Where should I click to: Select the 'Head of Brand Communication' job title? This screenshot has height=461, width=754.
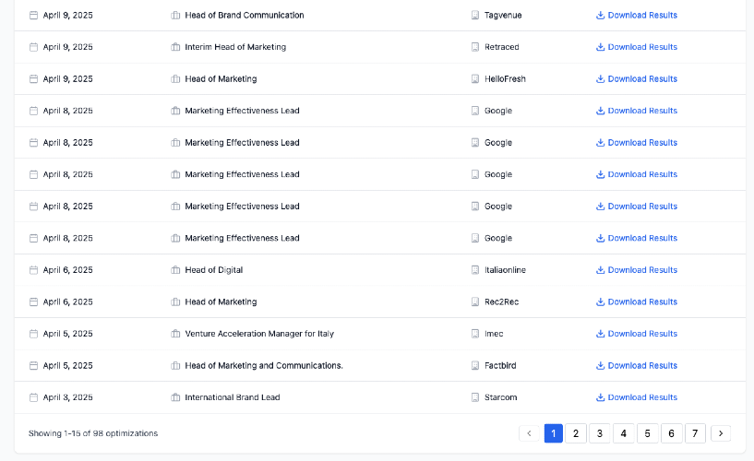(x=245, y=16)
